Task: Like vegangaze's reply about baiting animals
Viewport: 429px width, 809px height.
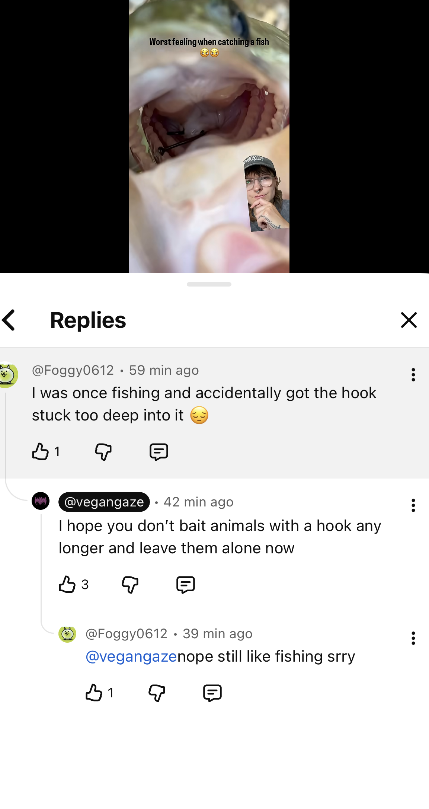Action: tap(67, 584)
